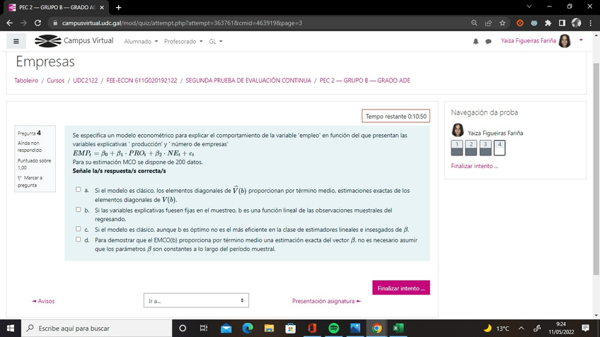Open Microsoft Edge from the taskbar

248,329
